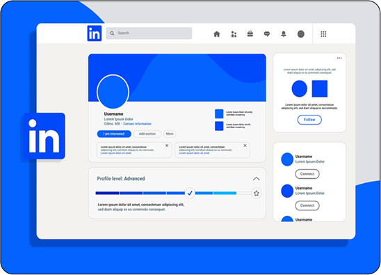Click the Add section button
Viewport: 381px width, 275px height.
tap(147, 134)
